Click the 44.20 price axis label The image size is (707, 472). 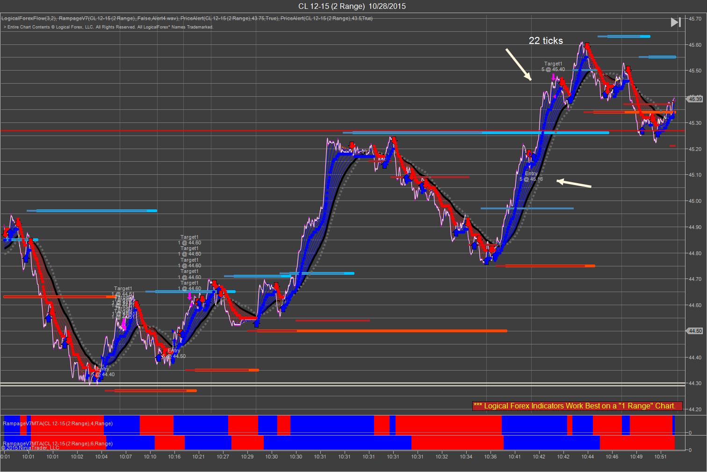click(x=695, y=409)
